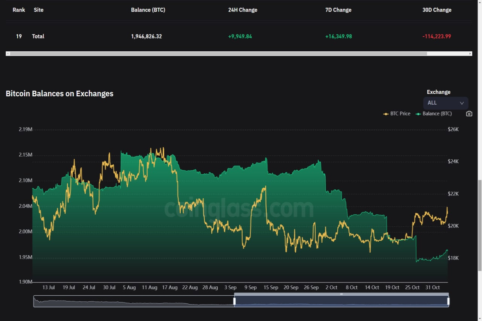482x321 pixels.
Task: Click the 1,946,826.32 total balance value
Action: coord(147,36)
